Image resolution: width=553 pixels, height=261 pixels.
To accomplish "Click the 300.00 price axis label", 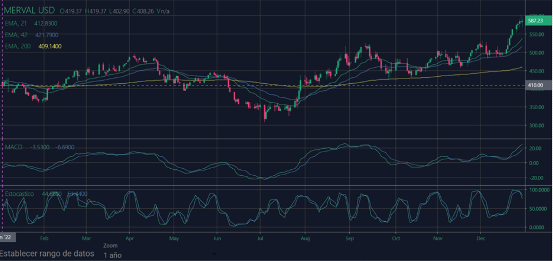I will 537,125.
